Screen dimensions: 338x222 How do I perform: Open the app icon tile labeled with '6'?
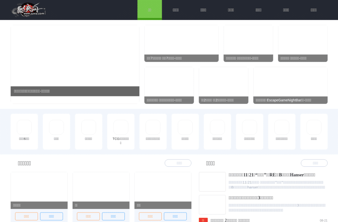tap(24, 132)
